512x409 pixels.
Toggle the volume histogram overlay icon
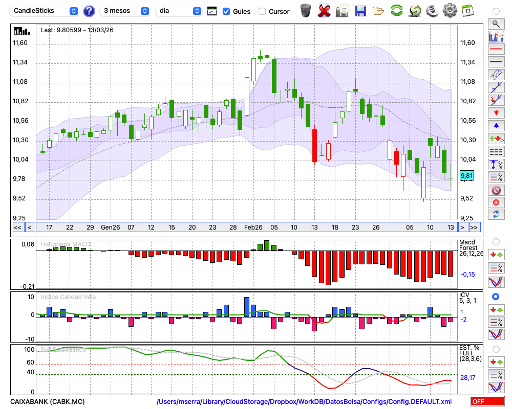tap(496, 36)
